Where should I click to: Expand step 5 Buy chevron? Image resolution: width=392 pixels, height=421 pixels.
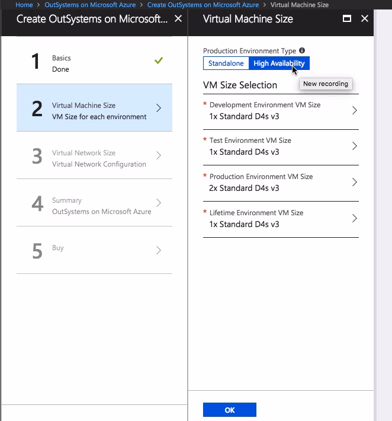click(x=159, y=250)
